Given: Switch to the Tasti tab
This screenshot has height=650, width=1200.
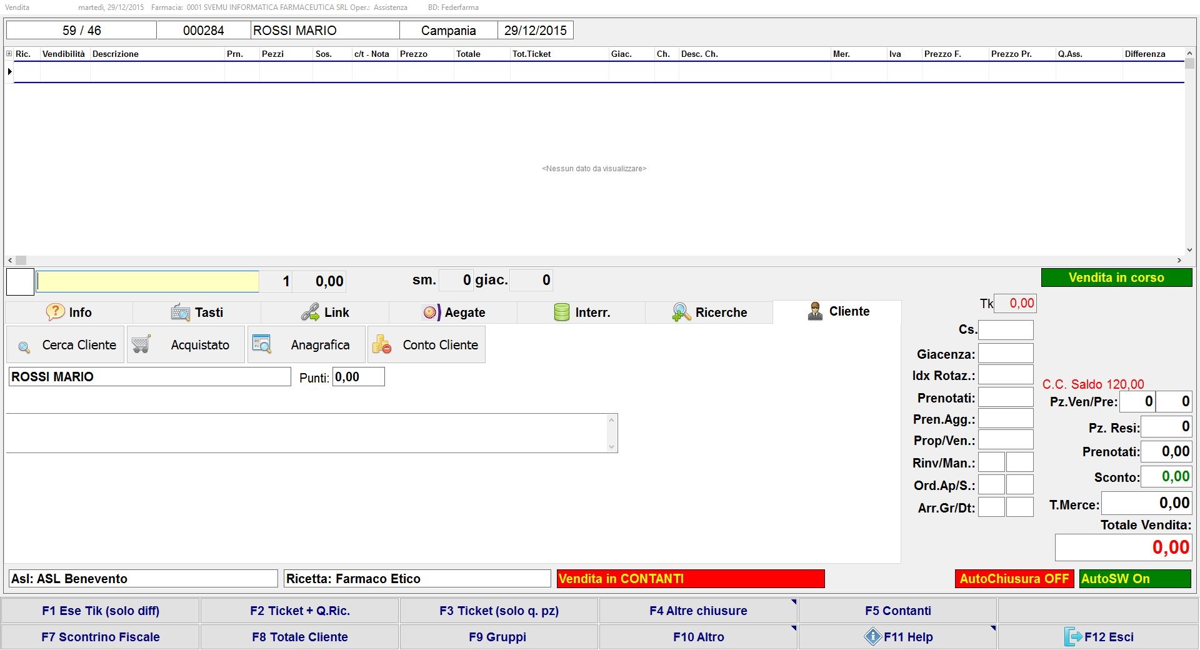Looking at the screenshot, I should (x=197, y=312).
